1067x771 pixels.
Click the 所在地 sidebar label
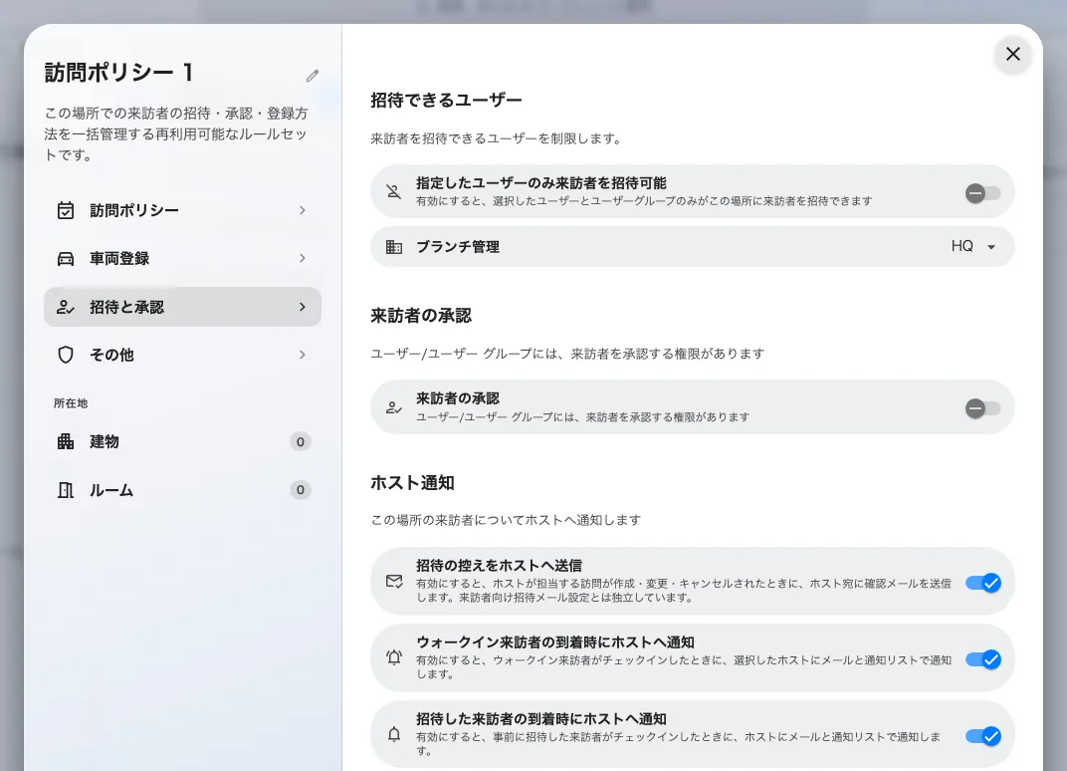[x=71, y=403]
